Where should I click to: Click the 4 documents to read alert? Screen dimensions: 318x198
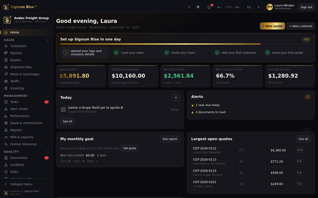251,112
